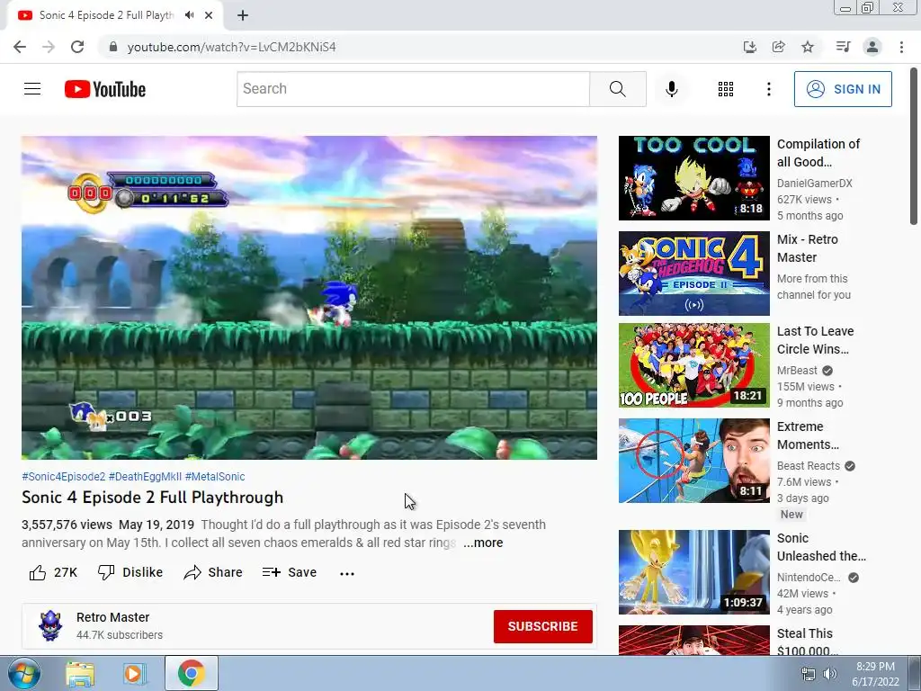
Task: Open the Windows Start button
Action: [23, 673]
